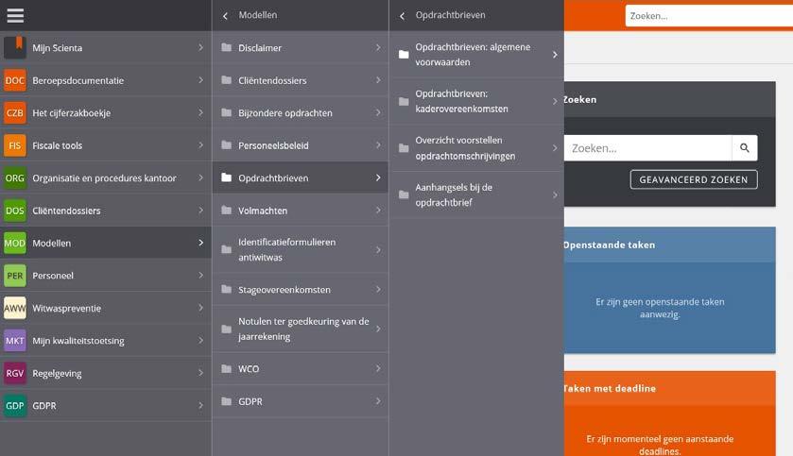
Task: Click the RGV Regelgeving icon
Action: point(15,373)
